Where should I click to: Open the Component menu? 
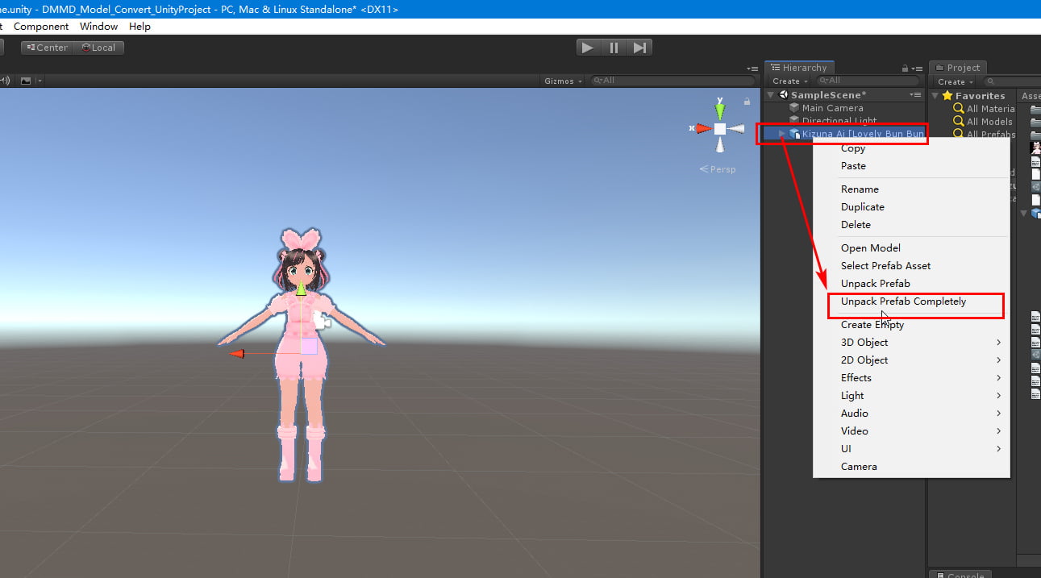click(40, 26)
